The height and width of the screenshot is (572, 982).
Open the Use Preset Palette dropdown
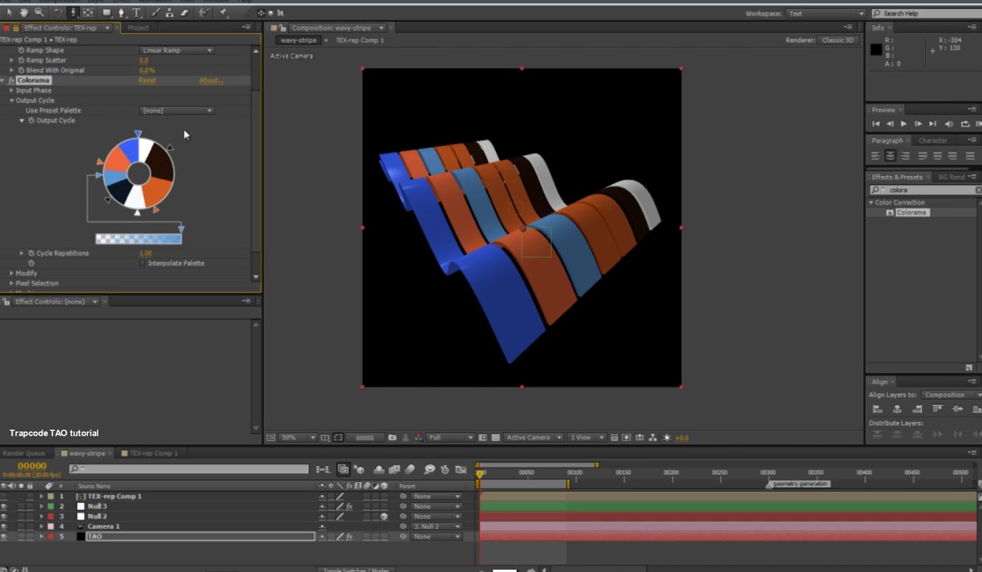177,110
